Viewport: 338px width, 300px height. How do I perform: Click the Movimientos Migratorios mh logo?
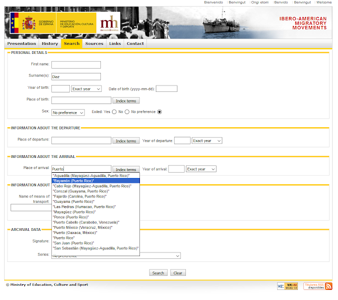109,23
